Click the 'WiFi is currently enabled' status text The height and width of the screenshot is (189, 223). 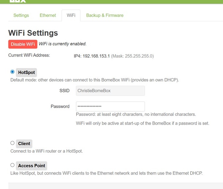tap(63, 44)
